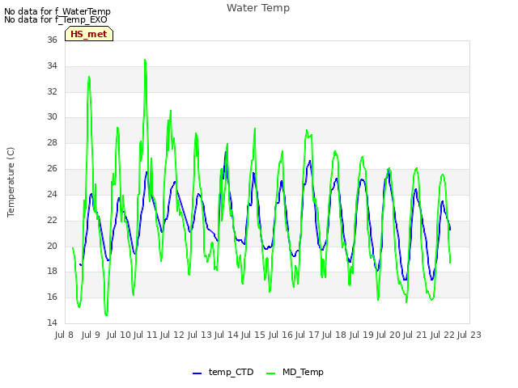The height and width of the screenshot is (388, 518).
Task: Click the 14 y-axis tick label
Action: click(x=52, y=323)
